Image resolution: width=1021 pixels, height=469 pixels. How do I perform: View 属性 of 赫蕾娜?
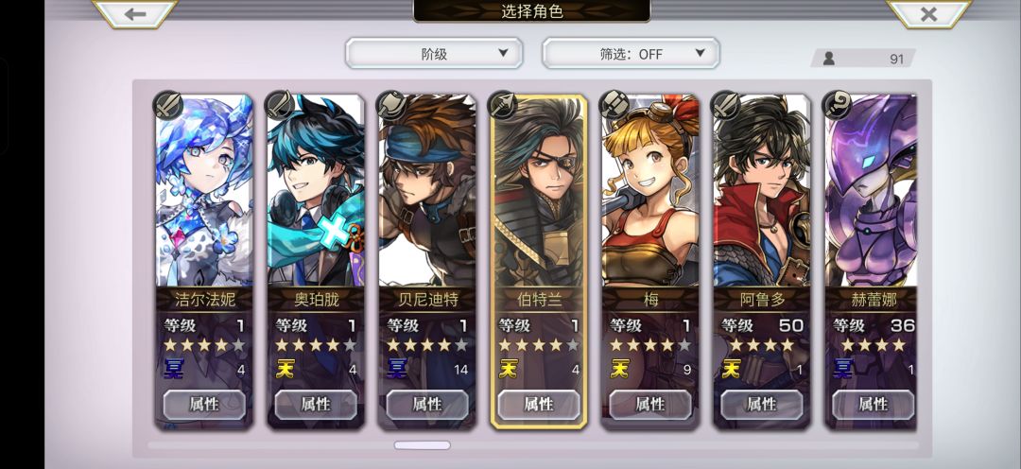[874, 405]
